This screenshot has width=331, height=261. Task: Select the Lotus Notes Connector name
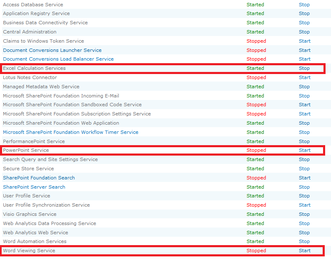(x=30, y=77)
